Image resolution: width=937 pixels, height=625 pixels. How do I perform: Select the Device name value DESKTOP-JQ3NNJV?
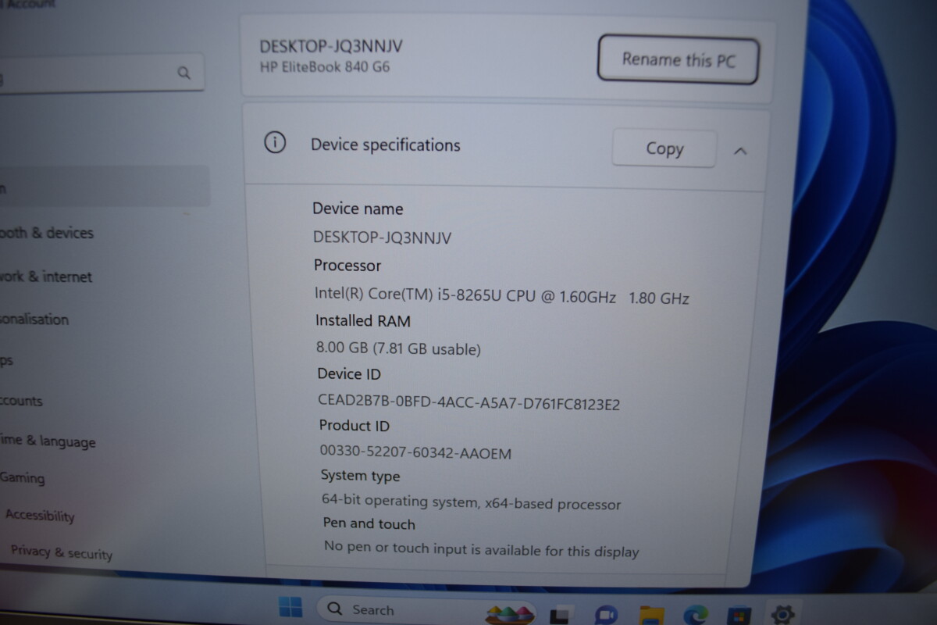pyautogui.click(x=382, y=237)
